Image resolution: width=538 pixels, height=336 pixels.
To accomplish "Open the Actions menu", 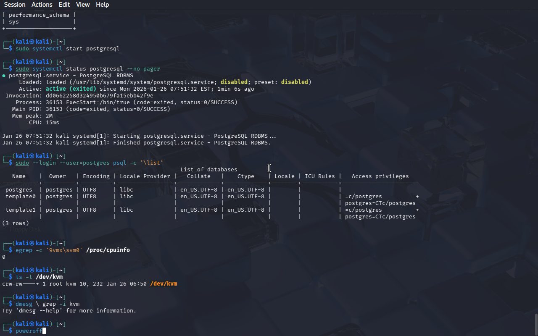I will click(42, 5).
